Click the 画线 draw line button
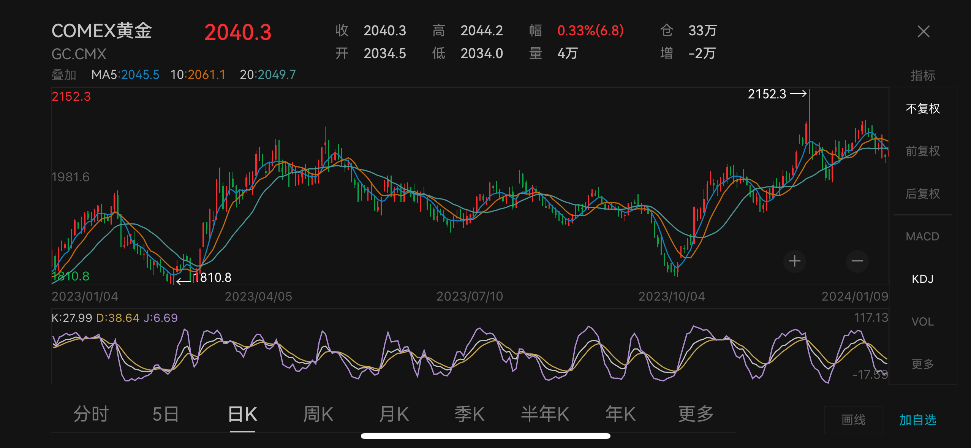Viewport: 971px width, 448px height. pos(853,420)
